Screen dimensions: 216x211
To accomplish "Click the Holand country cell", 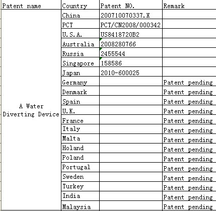I will click(81, 148).
